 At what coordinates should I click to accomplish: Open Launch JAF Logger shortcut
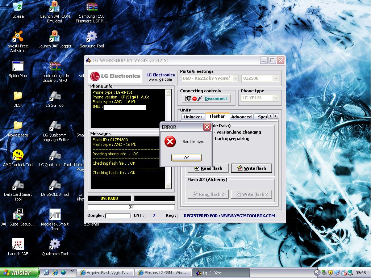55,37
